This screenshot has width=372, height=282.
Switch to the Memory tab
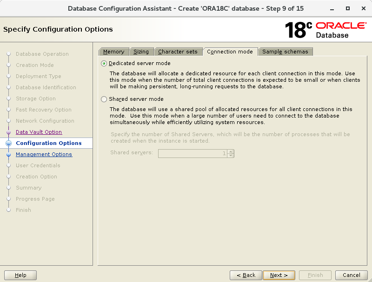(113, 52)
